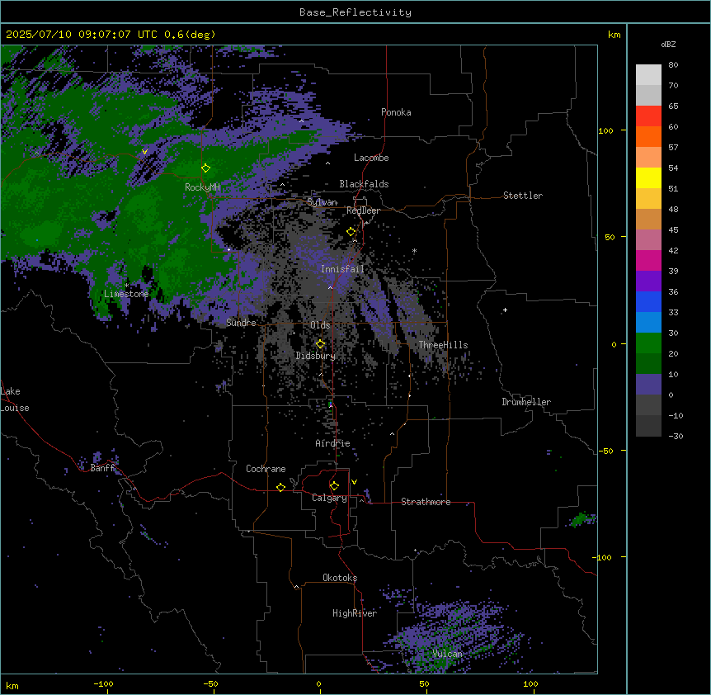This screenshot has width=711, height=695.
Task: Select the yellow diamond marker above Calgary
Action: (334, 486)
